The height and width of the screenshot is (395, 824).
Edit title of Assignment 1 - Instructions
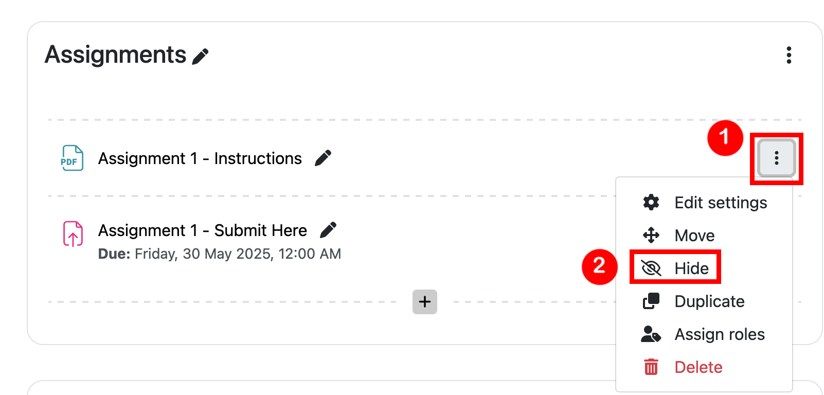(x=323, y=158)
